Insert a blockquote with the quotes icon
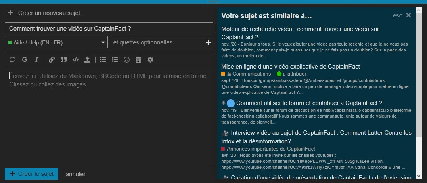This screenshot has width=427, height=183. pos(63,59)
